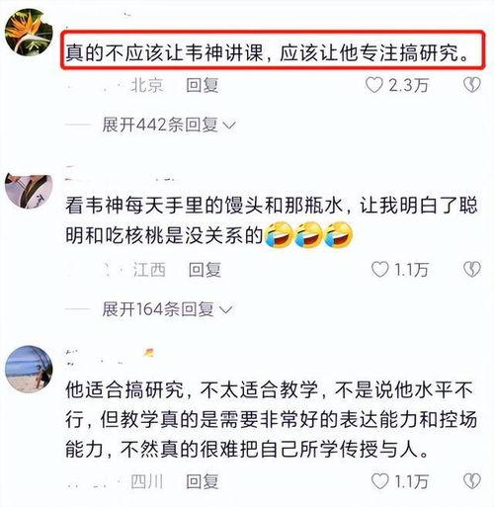494x507 pixels.
Task: Reply to the Beijing comment
Action: (x=203, y=85)
